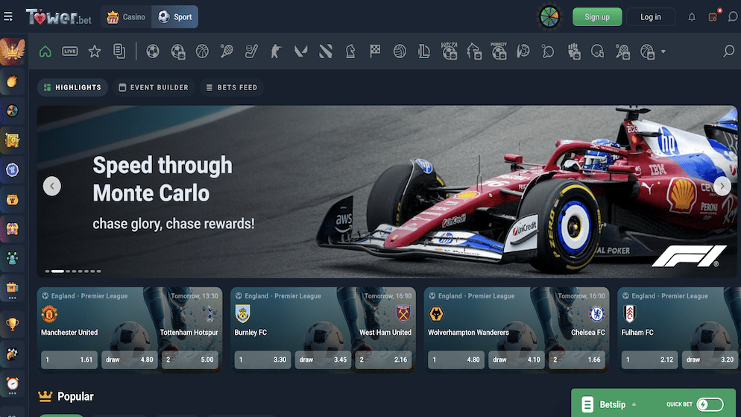Image resolution: width=741 pixels, height=417 pixels.
Task: Open favorites star icon
Action: coord(95,51)
